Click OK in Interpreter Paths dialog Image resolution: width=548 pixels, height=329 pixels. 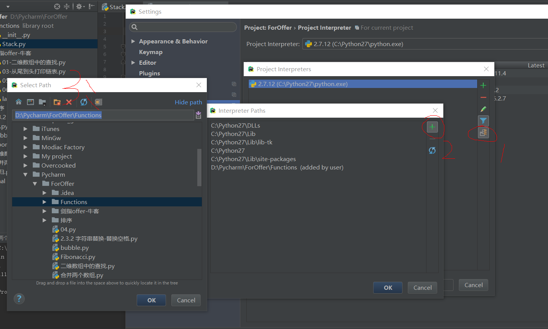(x=388, y=287)
